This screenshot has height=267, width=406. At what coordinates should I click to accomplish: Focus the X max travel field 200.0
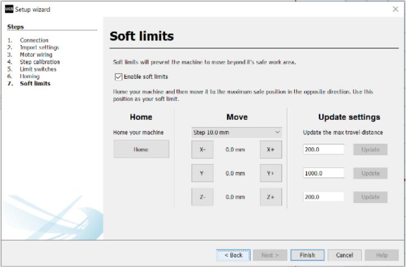point(323,150)
